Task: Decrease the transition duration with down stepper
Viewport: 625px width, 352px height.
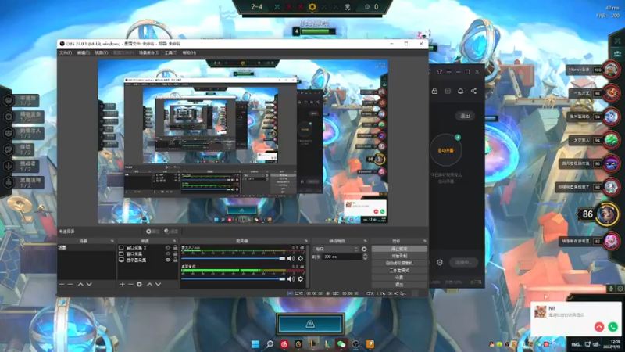Action: (x=365, y=259)
